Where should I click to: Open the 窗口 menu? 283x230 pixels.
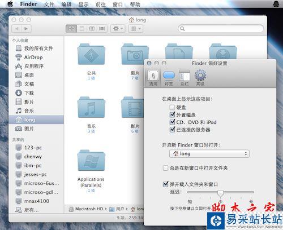pyautogui.click(x=118, y=4)
